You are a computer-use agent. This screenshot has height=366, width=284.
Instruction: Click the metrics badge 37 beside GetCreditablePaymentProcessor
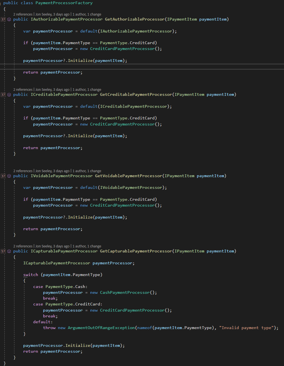3,94
